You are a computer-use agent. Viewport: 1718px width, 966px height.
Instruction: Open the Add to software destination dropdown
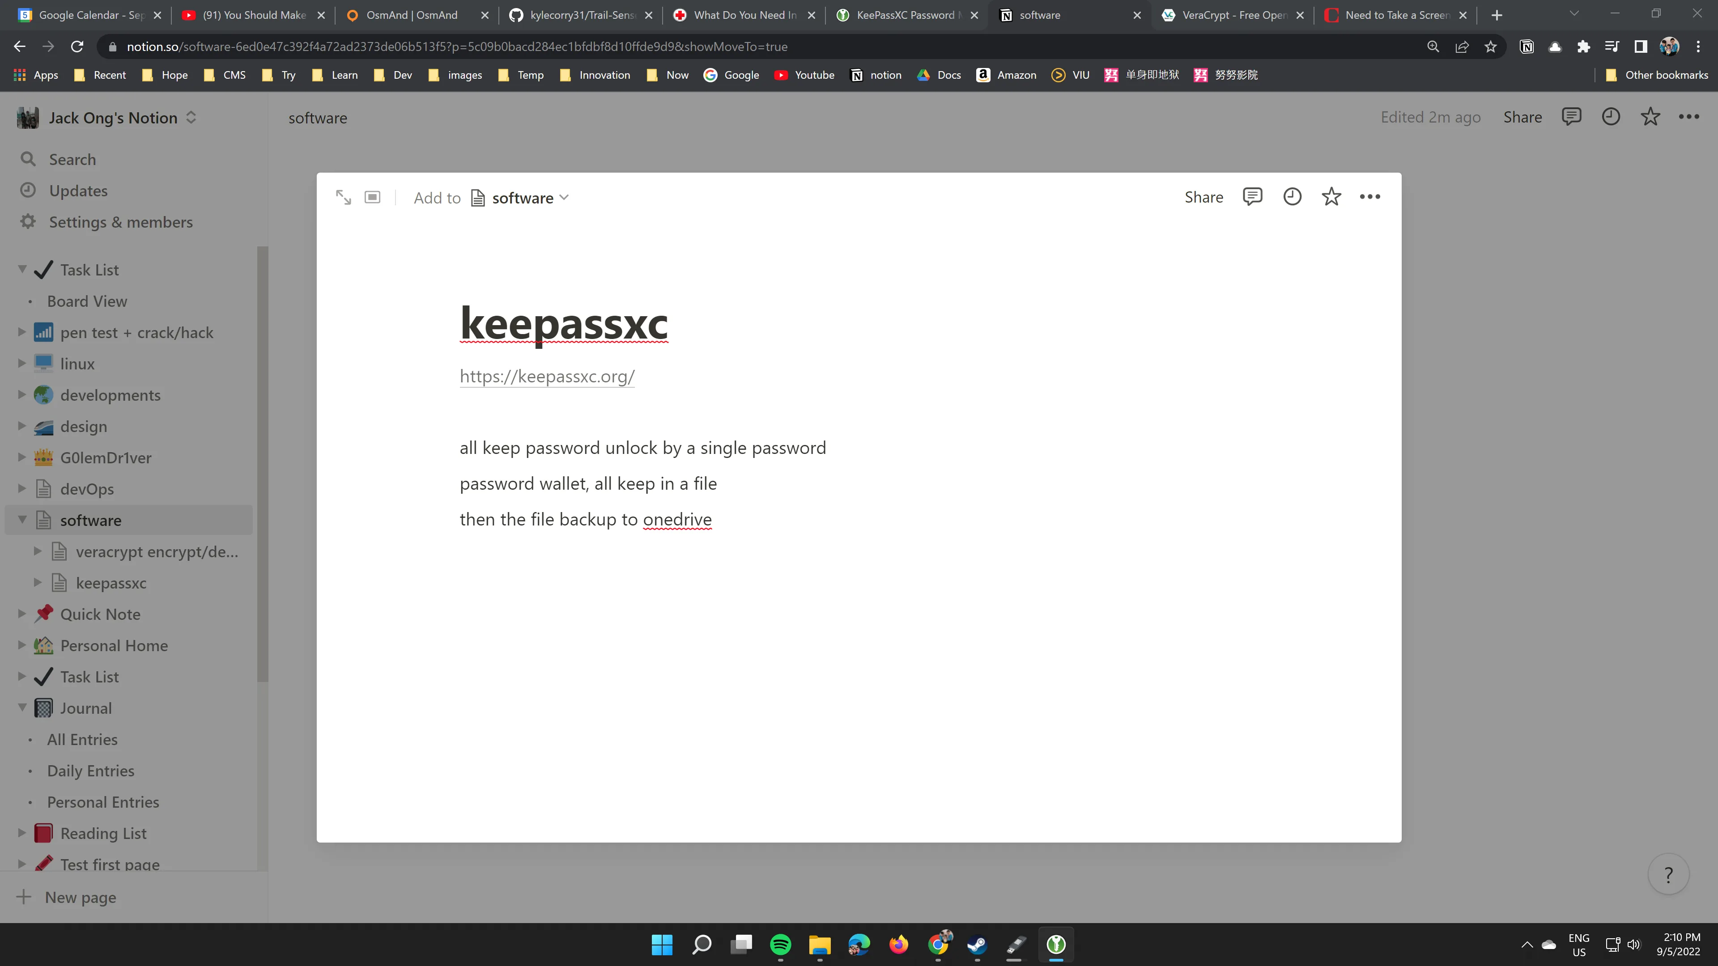[x=520, y=198]
